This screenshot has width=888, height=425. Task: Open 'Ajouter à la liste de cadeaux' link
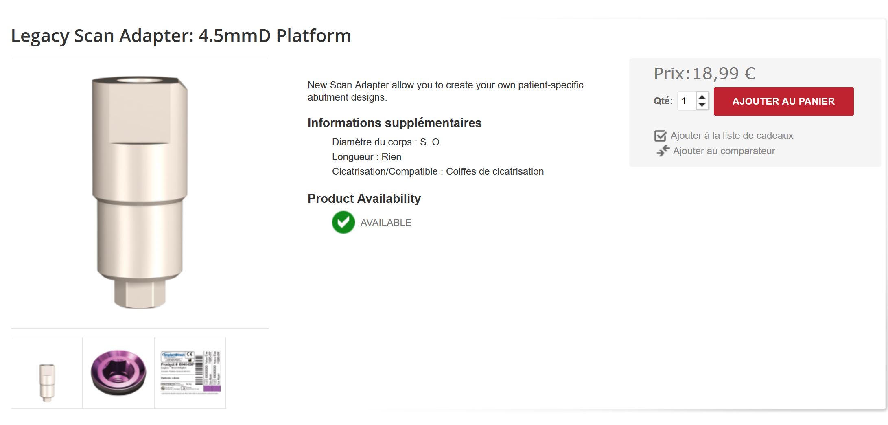[x=731, y=136]
